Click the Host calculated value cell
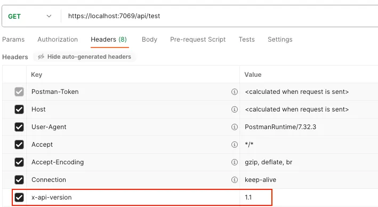 (309, 109)
